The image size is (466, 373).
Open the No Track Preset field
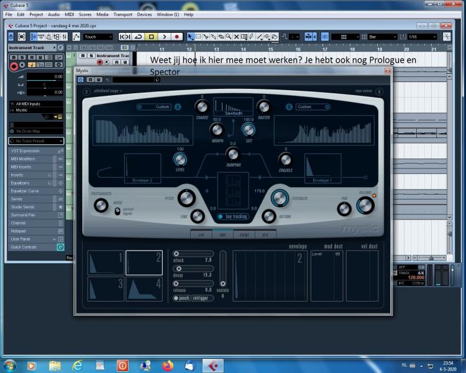pyautogui.click(x=36, y=141)
